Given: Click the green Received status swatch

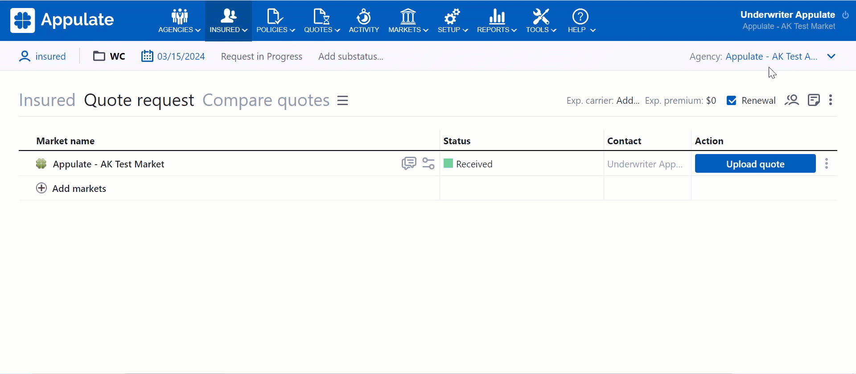Looking at the screenshot, I should coord(449,163).
